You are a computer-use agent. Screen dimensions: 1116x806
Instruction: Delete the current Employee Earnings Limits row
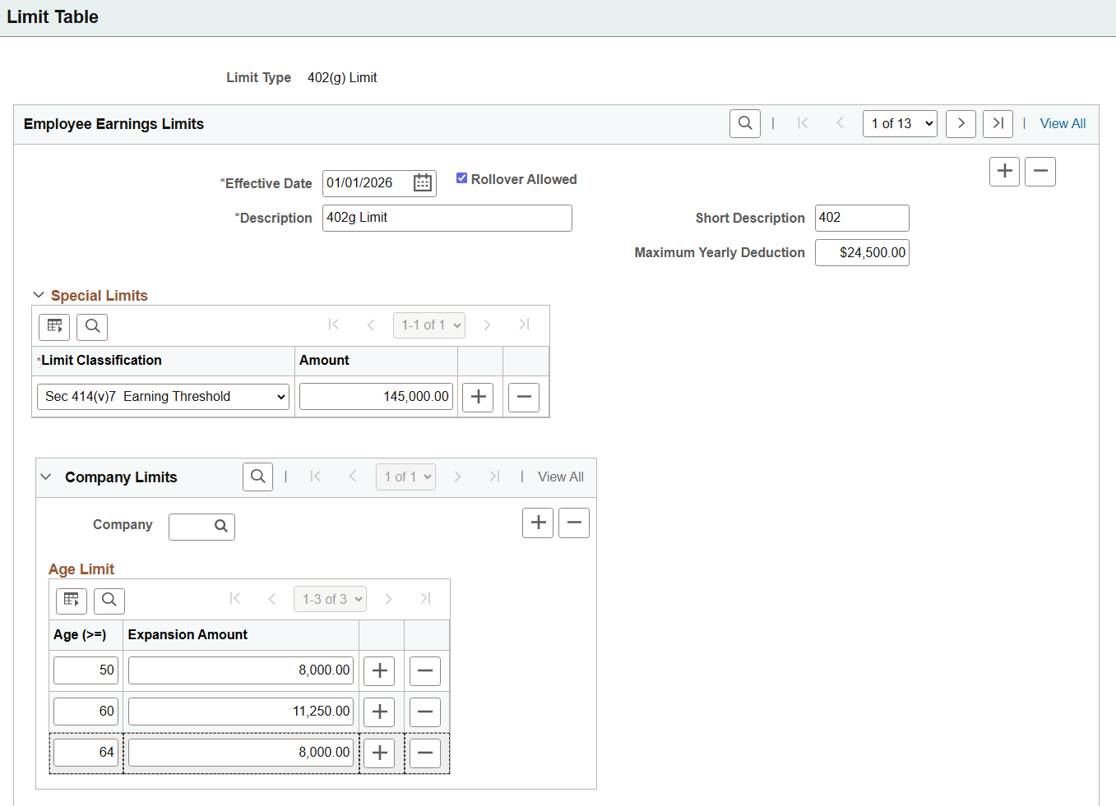pyautogui.click(x=1040, y=172)
